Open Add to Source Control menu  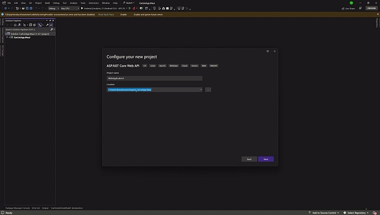pos(324,213)
